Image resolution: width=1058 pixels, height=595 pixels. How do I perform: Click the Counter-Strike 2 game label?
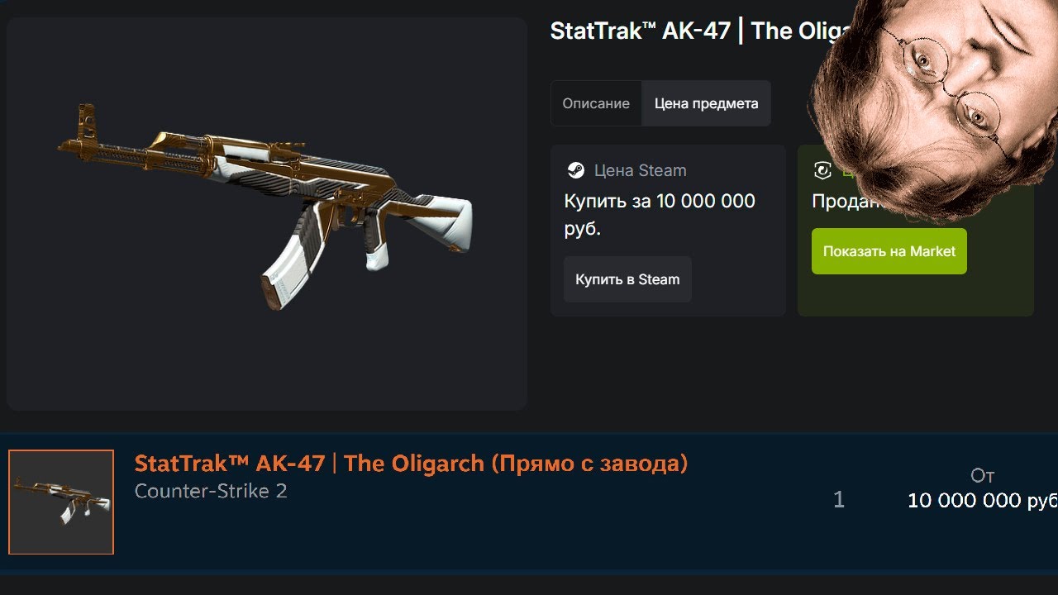(x=211, y=491)
